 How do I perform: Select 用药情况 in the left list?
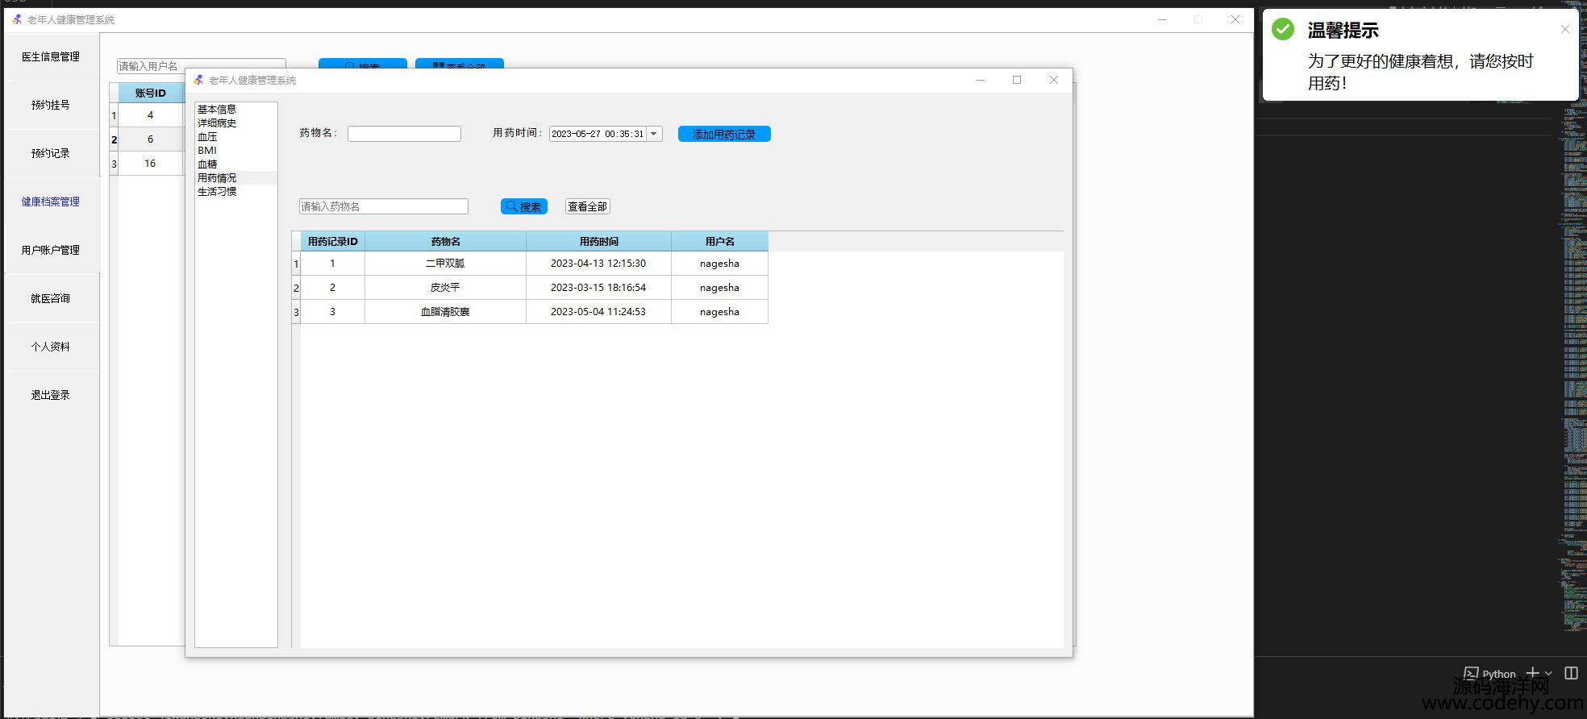pyautogui.click(x=217, y=178)
